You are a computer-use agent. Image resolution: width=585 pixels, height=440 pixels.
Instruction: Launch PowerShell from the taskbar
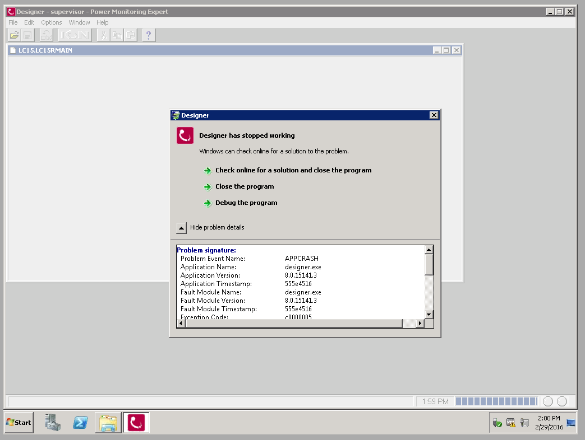point(80,423)
